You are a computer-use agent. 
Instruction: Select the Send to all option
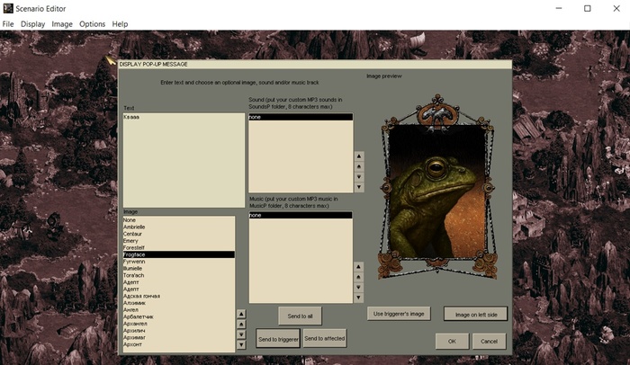click(300, 316)
